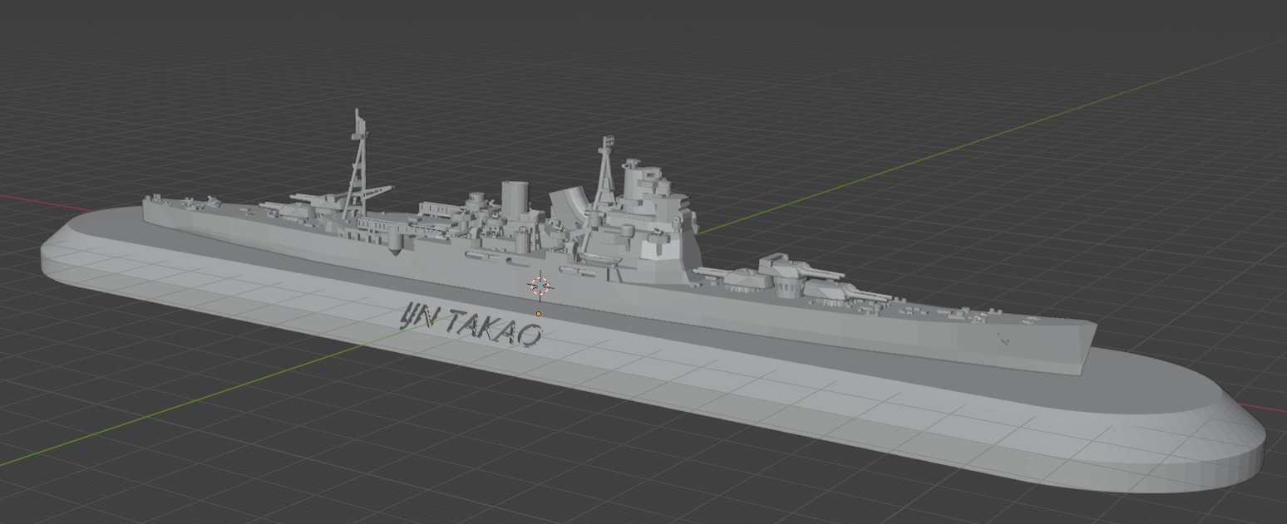Screen dimensions: 1287x524
Task: Click the embossed "IJN TAKAO" text
Action: [x=471, y=325]
